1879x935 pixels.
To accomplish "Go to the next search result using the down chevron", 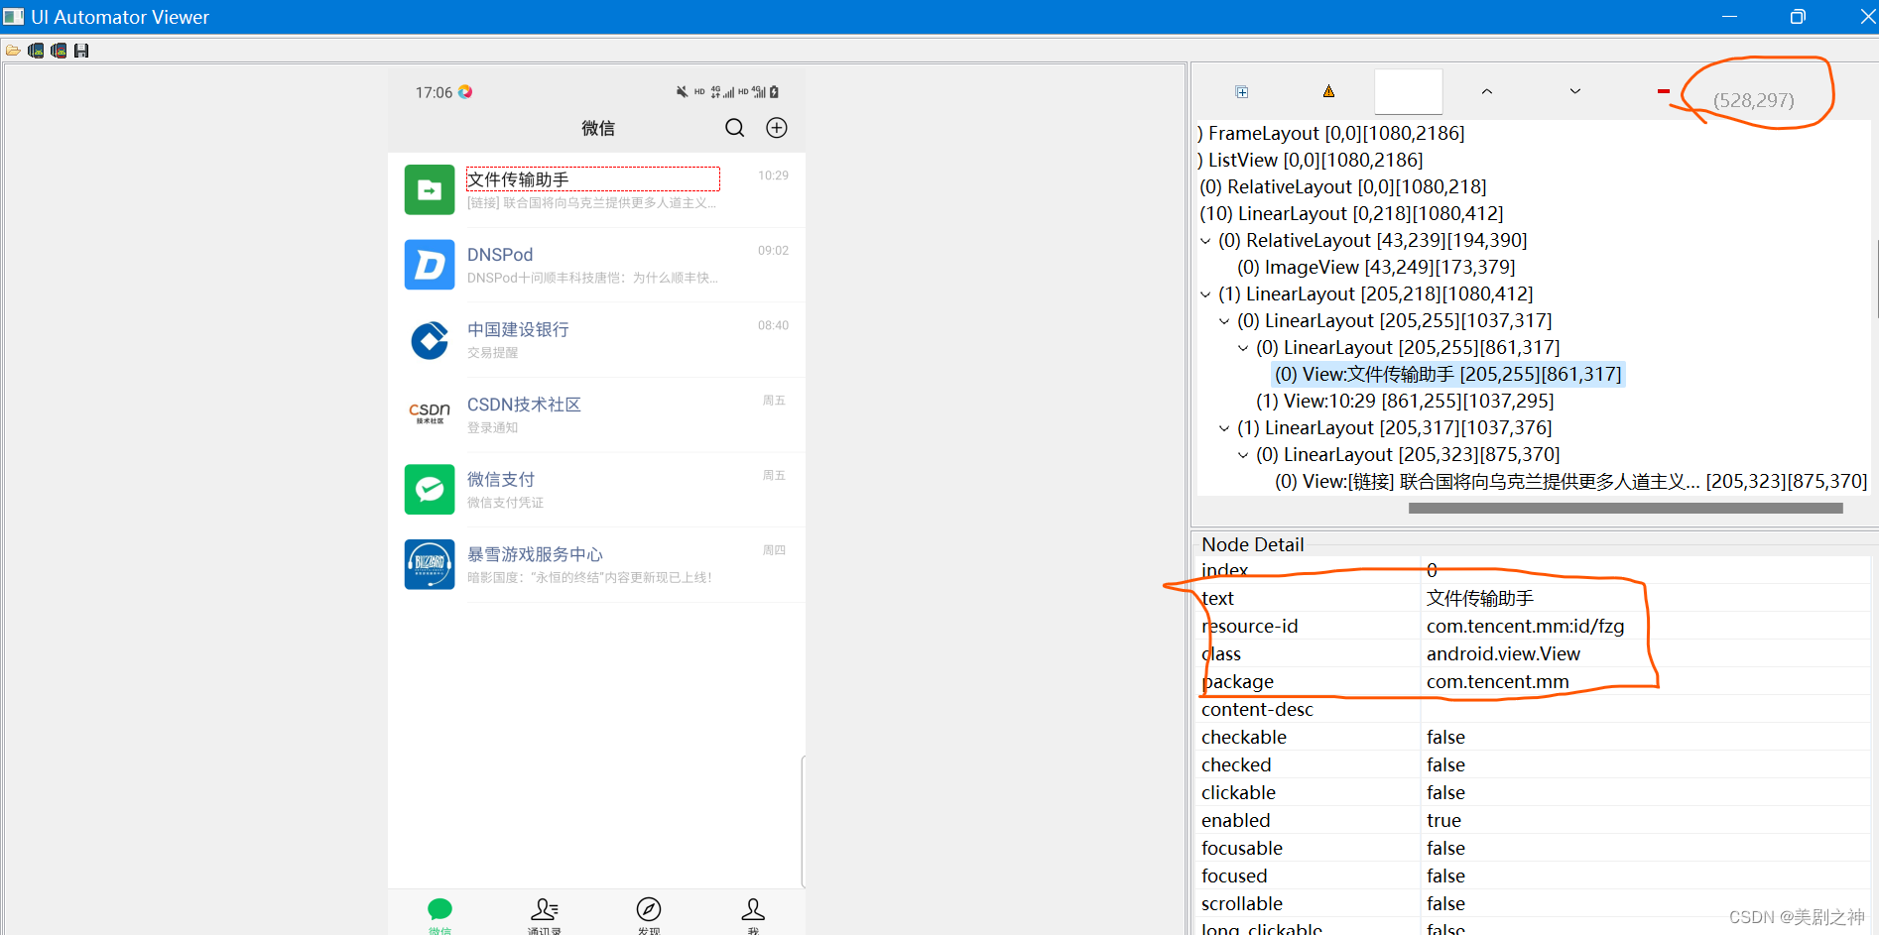I will [1574, 91].
